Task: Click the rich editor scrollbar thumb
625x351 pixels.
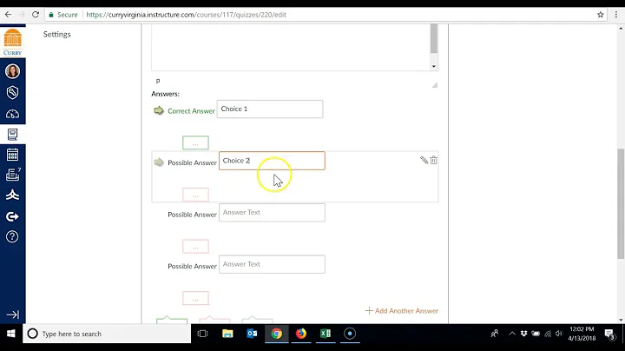Action: coord(434,38)
